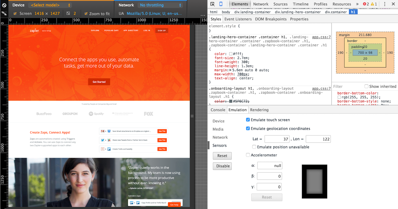
Task: Open the Rendering tab
Action: (259, 110)
